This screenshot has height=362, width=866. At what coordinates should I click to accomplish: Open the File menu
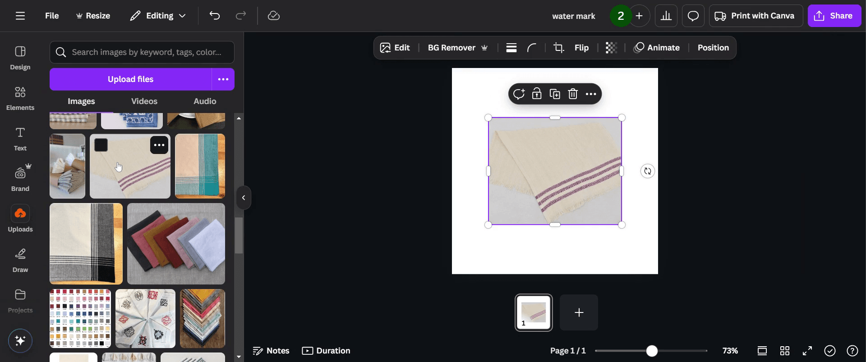(x=52, y=16)
